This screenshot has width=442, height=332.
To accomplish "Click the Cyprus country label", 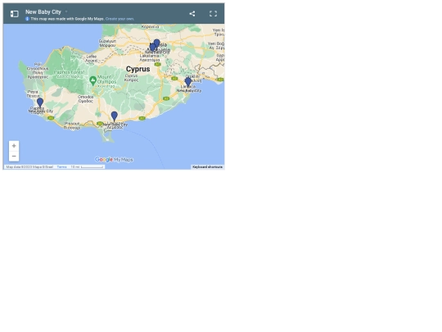I will click(x=138, y=69).
